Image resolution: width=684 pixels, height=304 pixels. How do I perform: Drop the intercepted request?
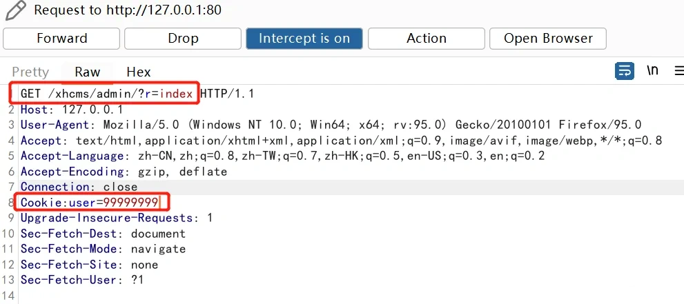pyautogui.click(x=183, y=39)
